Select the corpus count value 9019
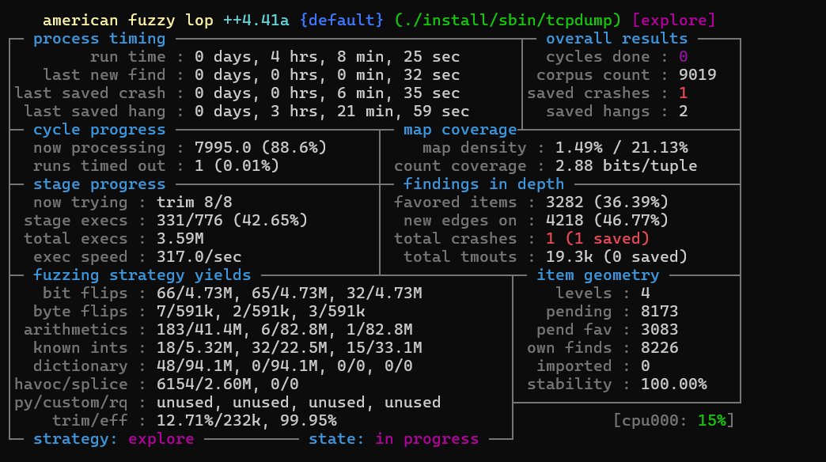 698,75
